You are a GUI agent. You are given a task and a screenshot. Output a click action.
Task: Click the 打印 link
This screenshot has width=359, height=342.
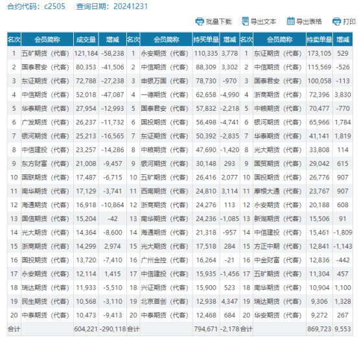point(349,22)
